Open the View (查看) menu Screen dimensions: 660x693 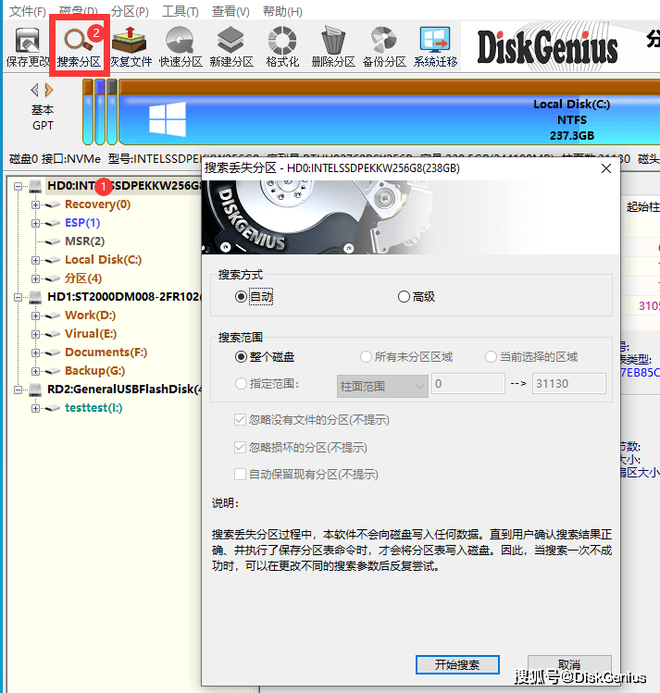coord(230,11)
